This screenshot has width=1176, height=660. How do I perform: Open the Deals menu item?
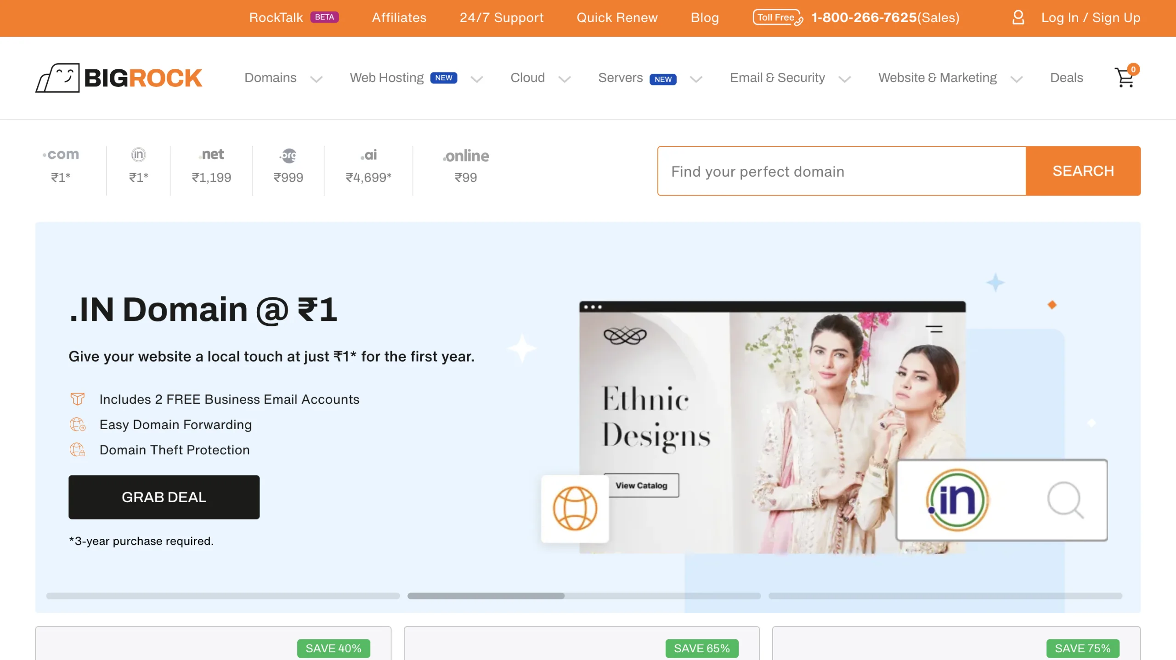pos(1066,78)
